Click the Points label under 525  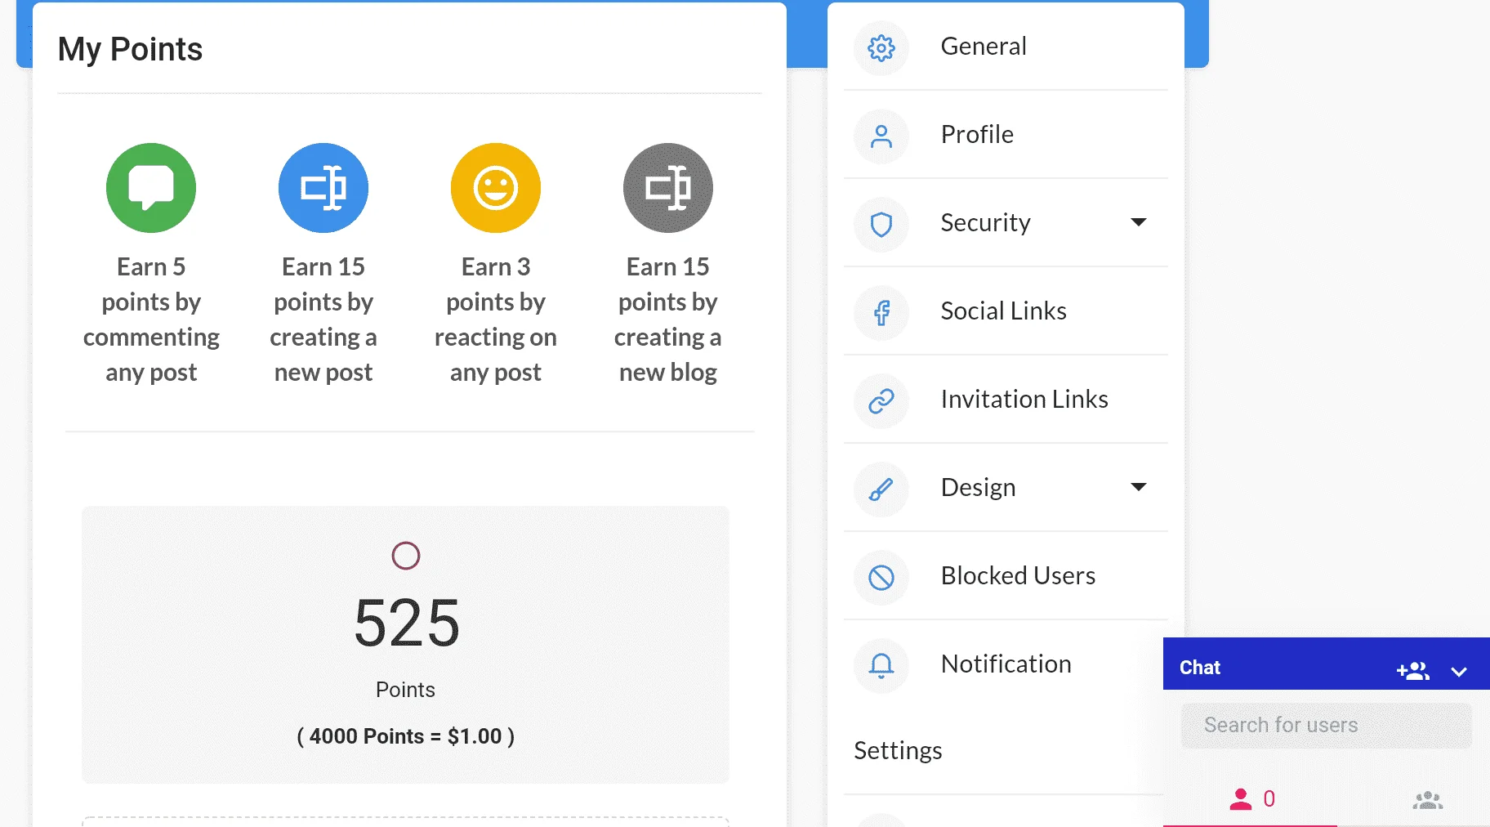tap(405, 690)
